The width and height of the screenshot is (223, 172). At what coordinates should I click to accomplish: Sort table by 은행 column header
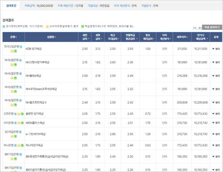click(13, 37)
